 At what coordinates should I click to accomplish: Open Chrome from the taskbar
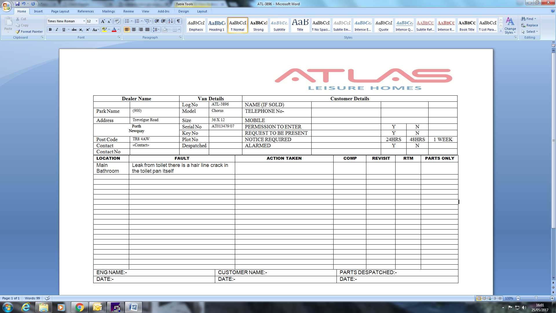79,307
